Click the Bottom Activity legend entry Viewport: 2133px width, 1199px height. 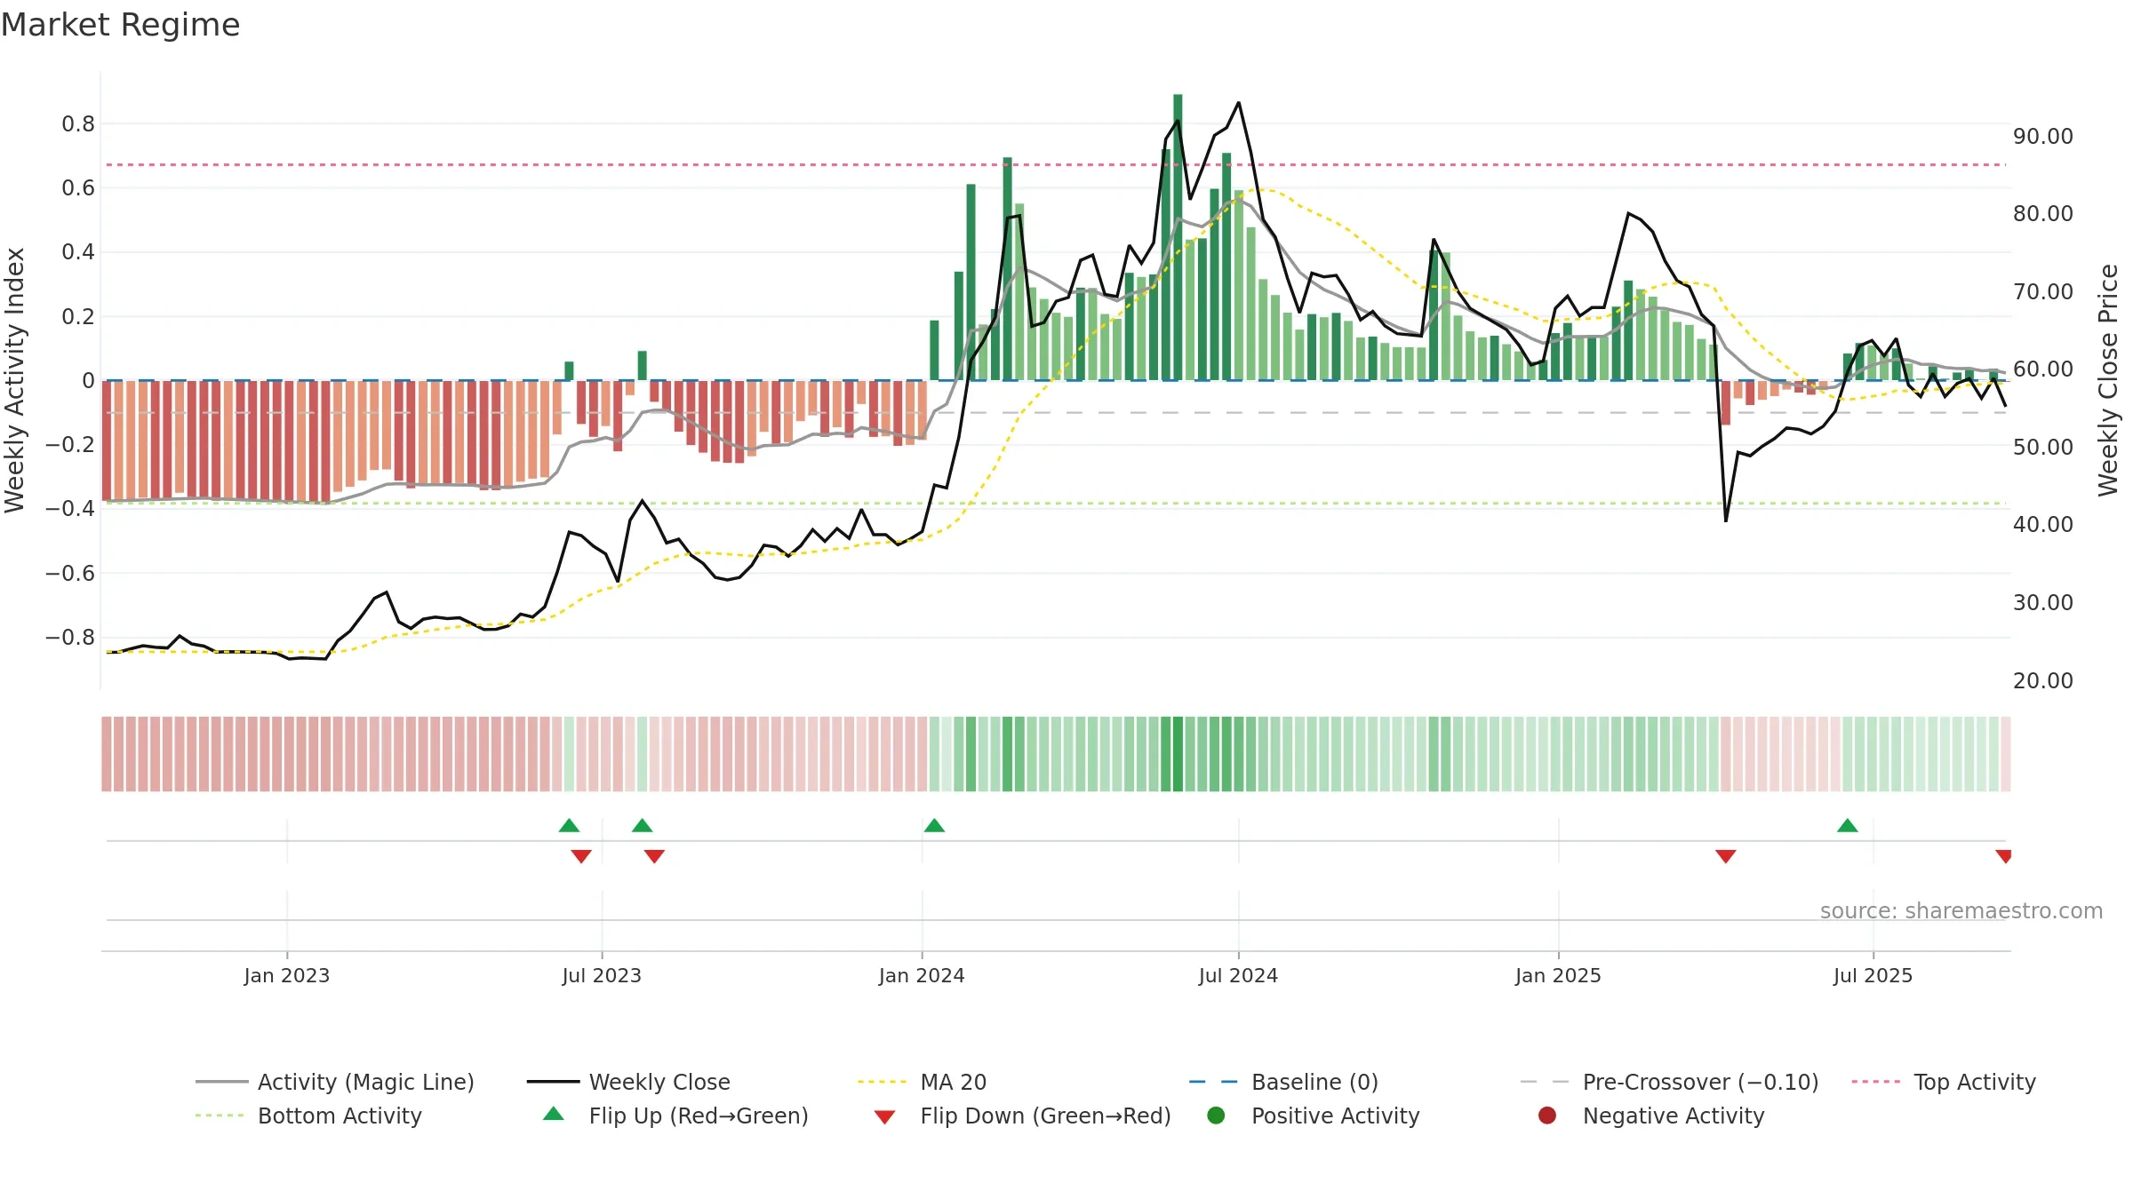point(308,1116)
